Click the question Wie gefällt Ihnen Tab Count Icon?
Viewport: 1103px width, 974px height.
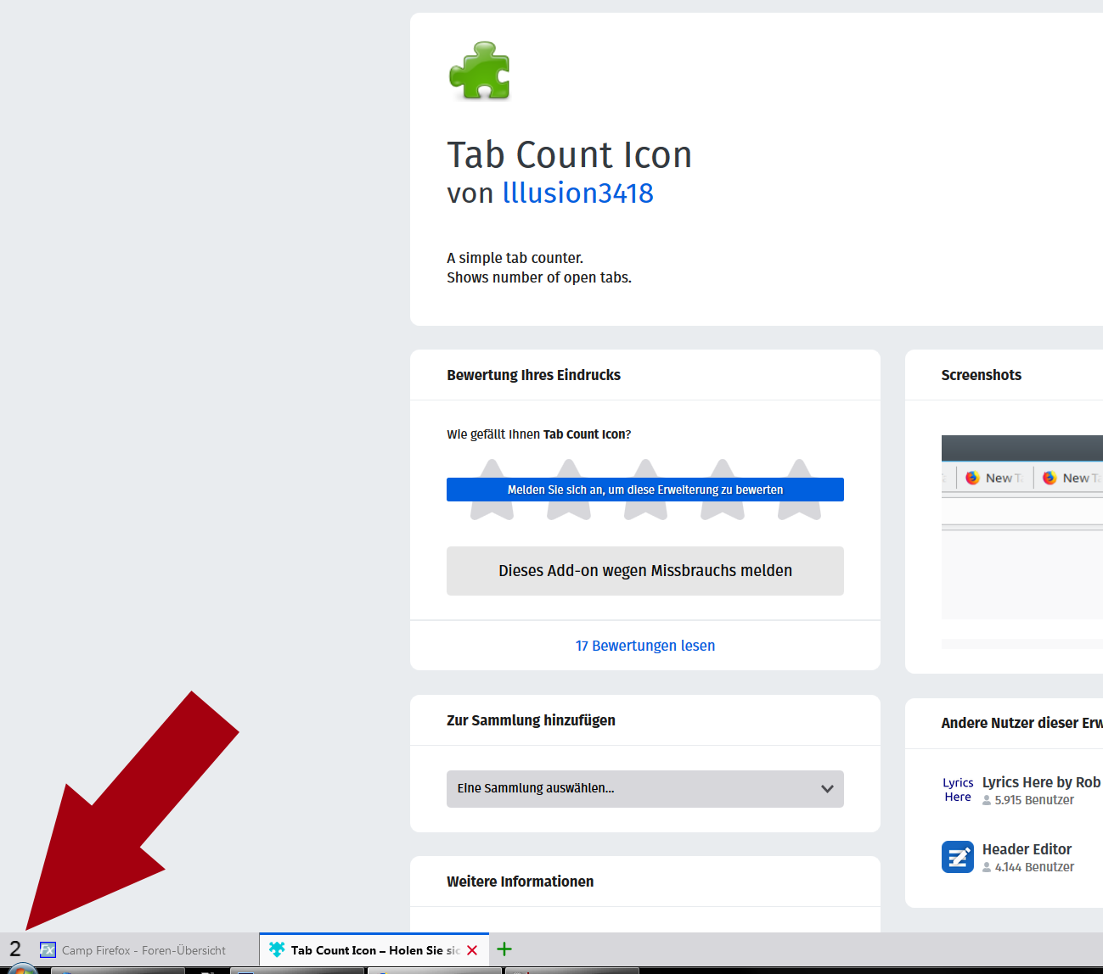coord(539,434)
